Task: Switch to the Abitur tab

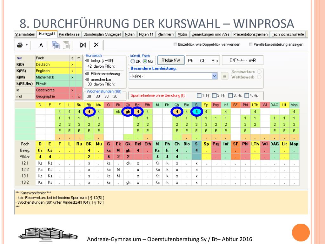Action: 182,34
